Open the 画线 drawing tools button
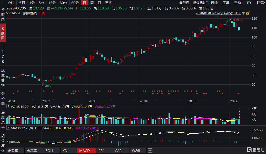 click(x=214, y=3)
